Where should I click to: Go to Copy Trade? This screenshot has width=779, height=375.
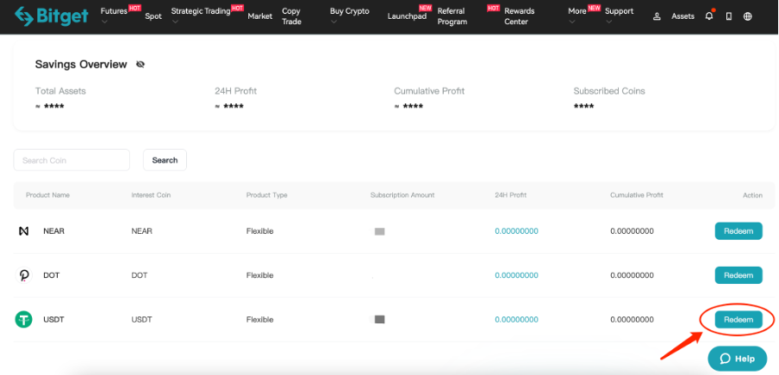[x=291, y=16]
